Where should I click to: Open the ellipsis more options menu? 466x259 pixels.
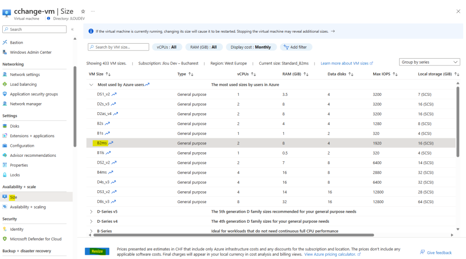pos(93,11)
